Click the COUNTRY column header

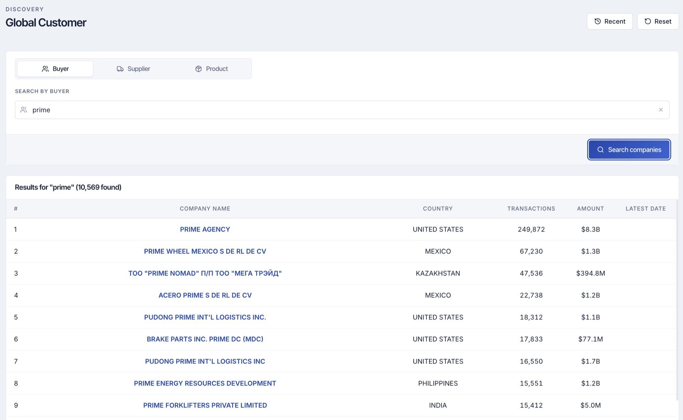(438, 209)
